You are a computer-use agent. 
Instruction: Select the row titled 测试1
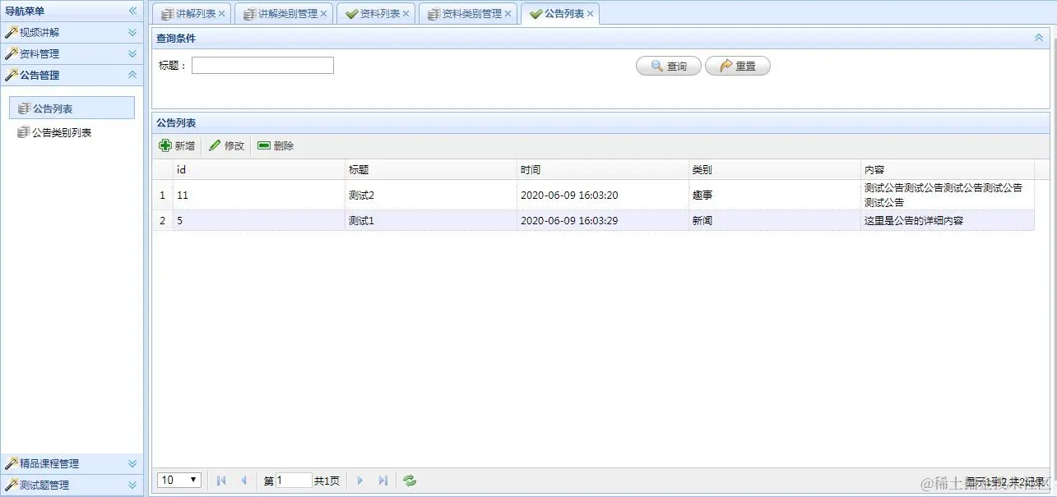(x=593, y=220)
